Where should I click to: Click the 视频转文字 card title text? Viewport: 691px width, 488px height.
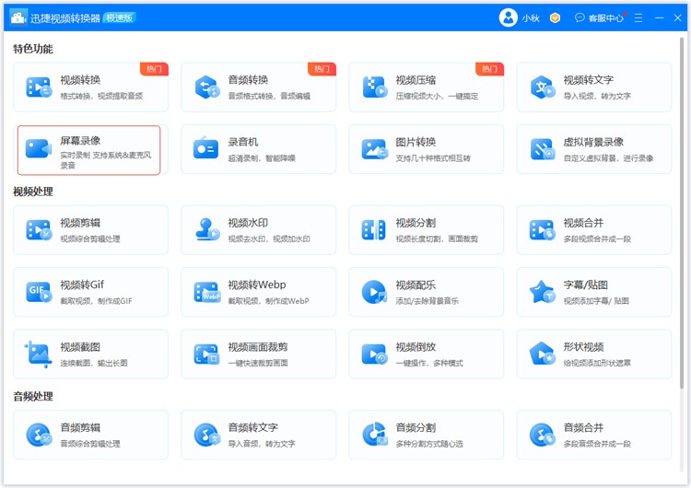pyautogui.click(x=589, y=80)
